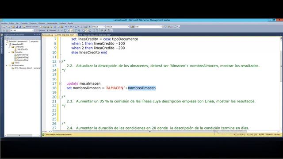
Task: Open the Proyecto menu
Action: [x=33, y=23]
